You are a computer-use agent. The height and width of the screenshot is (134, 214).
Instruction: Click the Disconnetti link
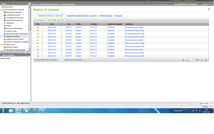[192, 4]
